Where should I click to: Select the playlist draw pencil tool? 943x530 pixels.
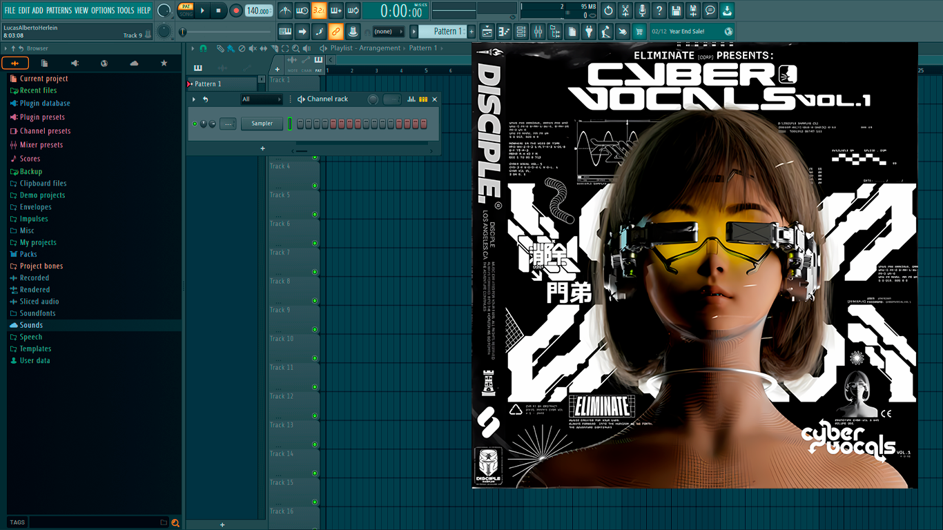(220, 48)
